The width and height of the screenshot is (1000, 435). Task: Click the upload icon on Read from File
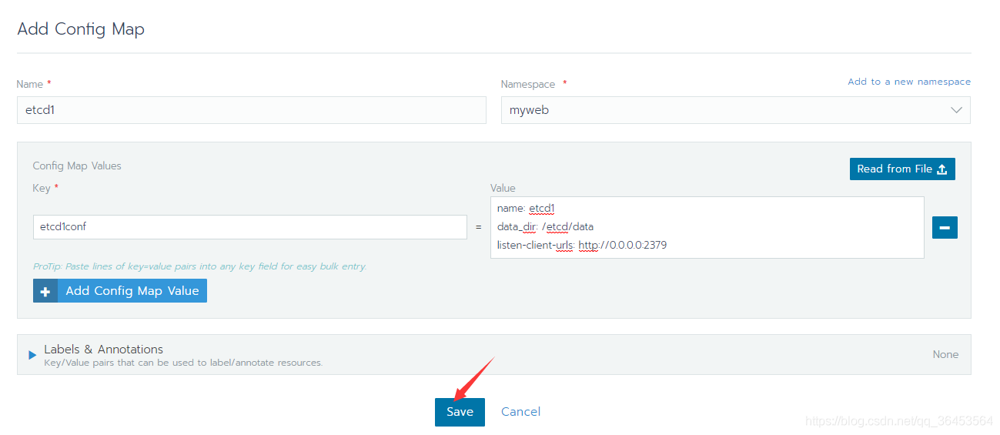click(x=942, y=169)
